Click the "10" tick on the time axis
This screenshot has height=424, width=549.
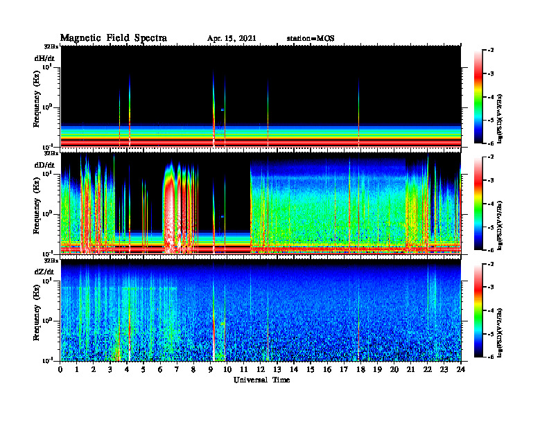pos(227,369)
